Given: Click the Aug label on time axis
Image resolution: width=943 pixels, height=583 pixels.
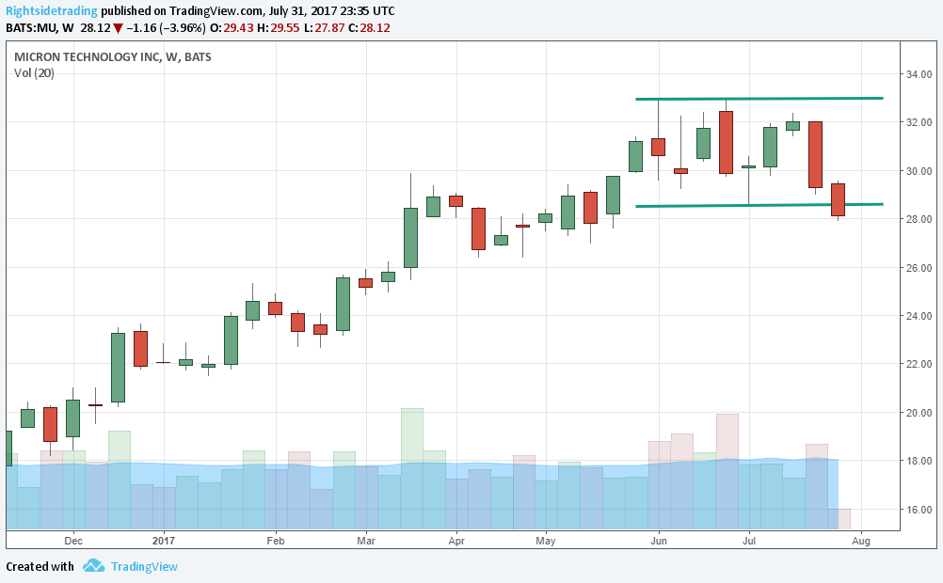Looking at the screenshot, I should 861,541.
